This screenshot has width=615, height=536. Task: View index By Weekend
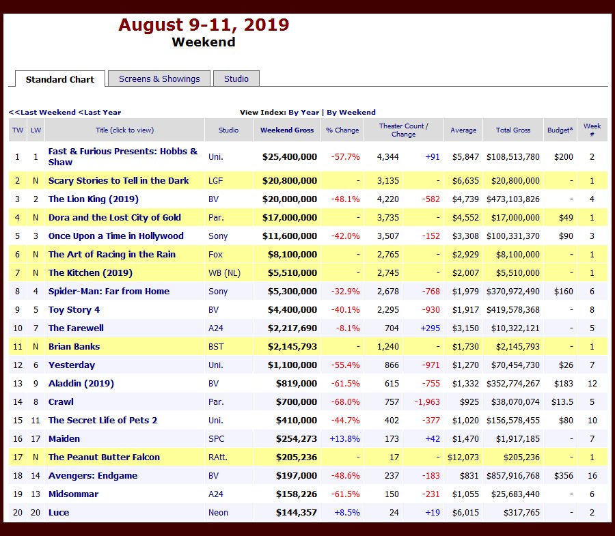(351, 112)
